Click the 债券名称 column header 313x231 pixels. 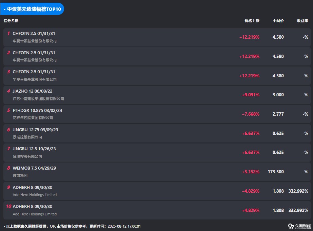pos(11,21)
